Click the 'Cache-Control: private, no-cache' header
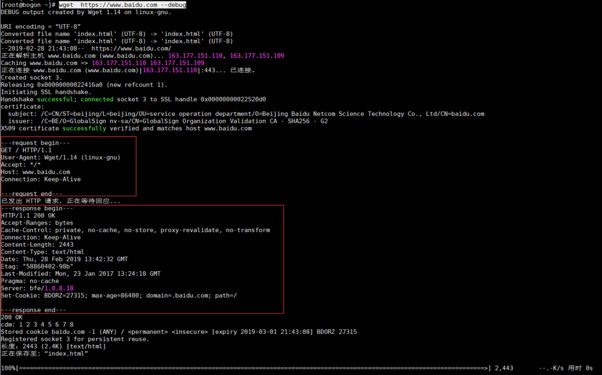 pyautogui.click(x=135, y=230)
